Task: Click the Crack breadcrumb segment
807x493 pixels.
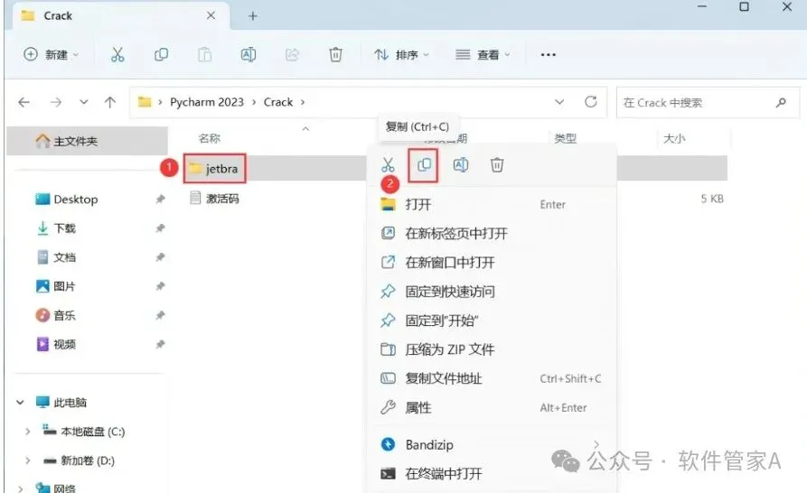Action: tap(278, 102)
